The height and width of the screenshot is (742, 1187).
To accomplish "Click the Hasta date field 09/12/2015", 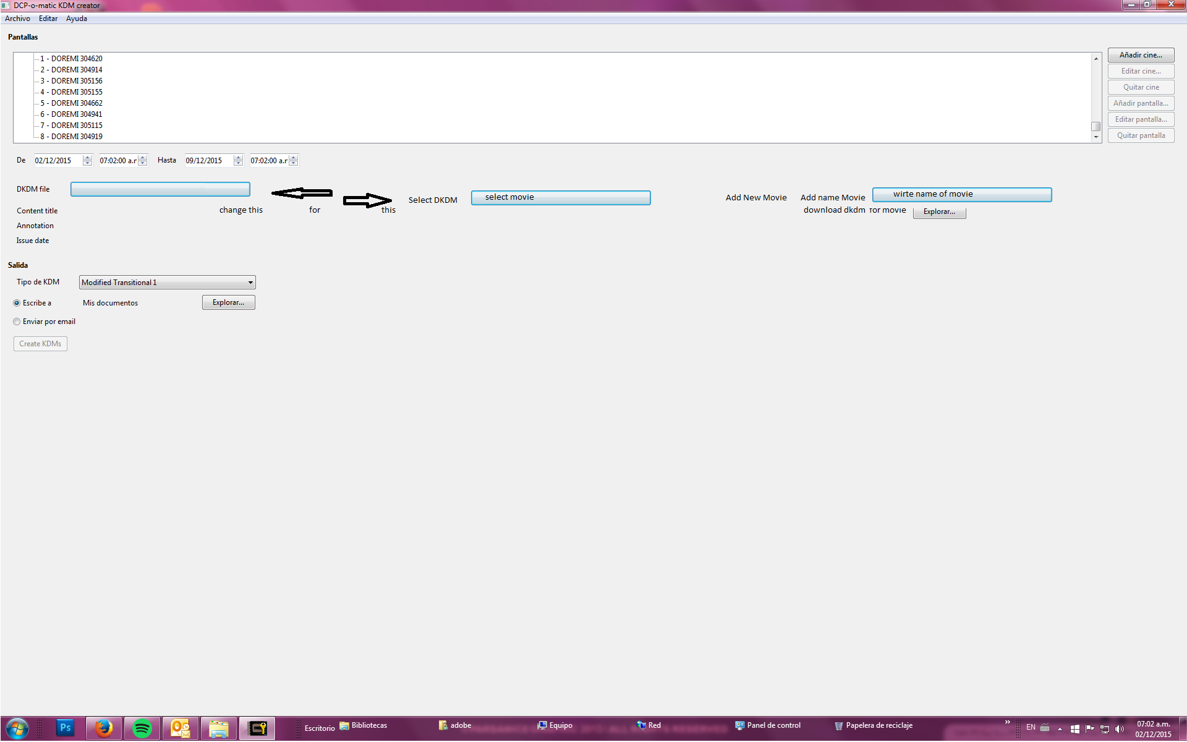I will point(209,161).
